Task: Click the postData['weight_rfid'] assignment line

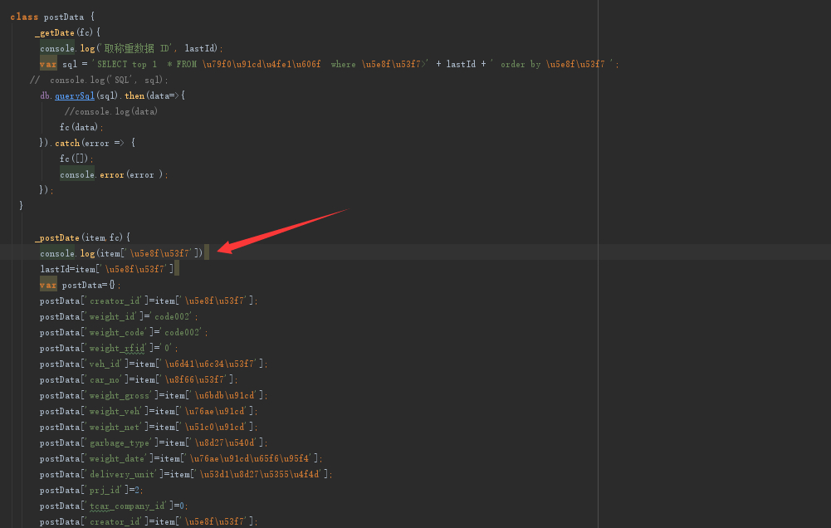Action: [109, 349]
